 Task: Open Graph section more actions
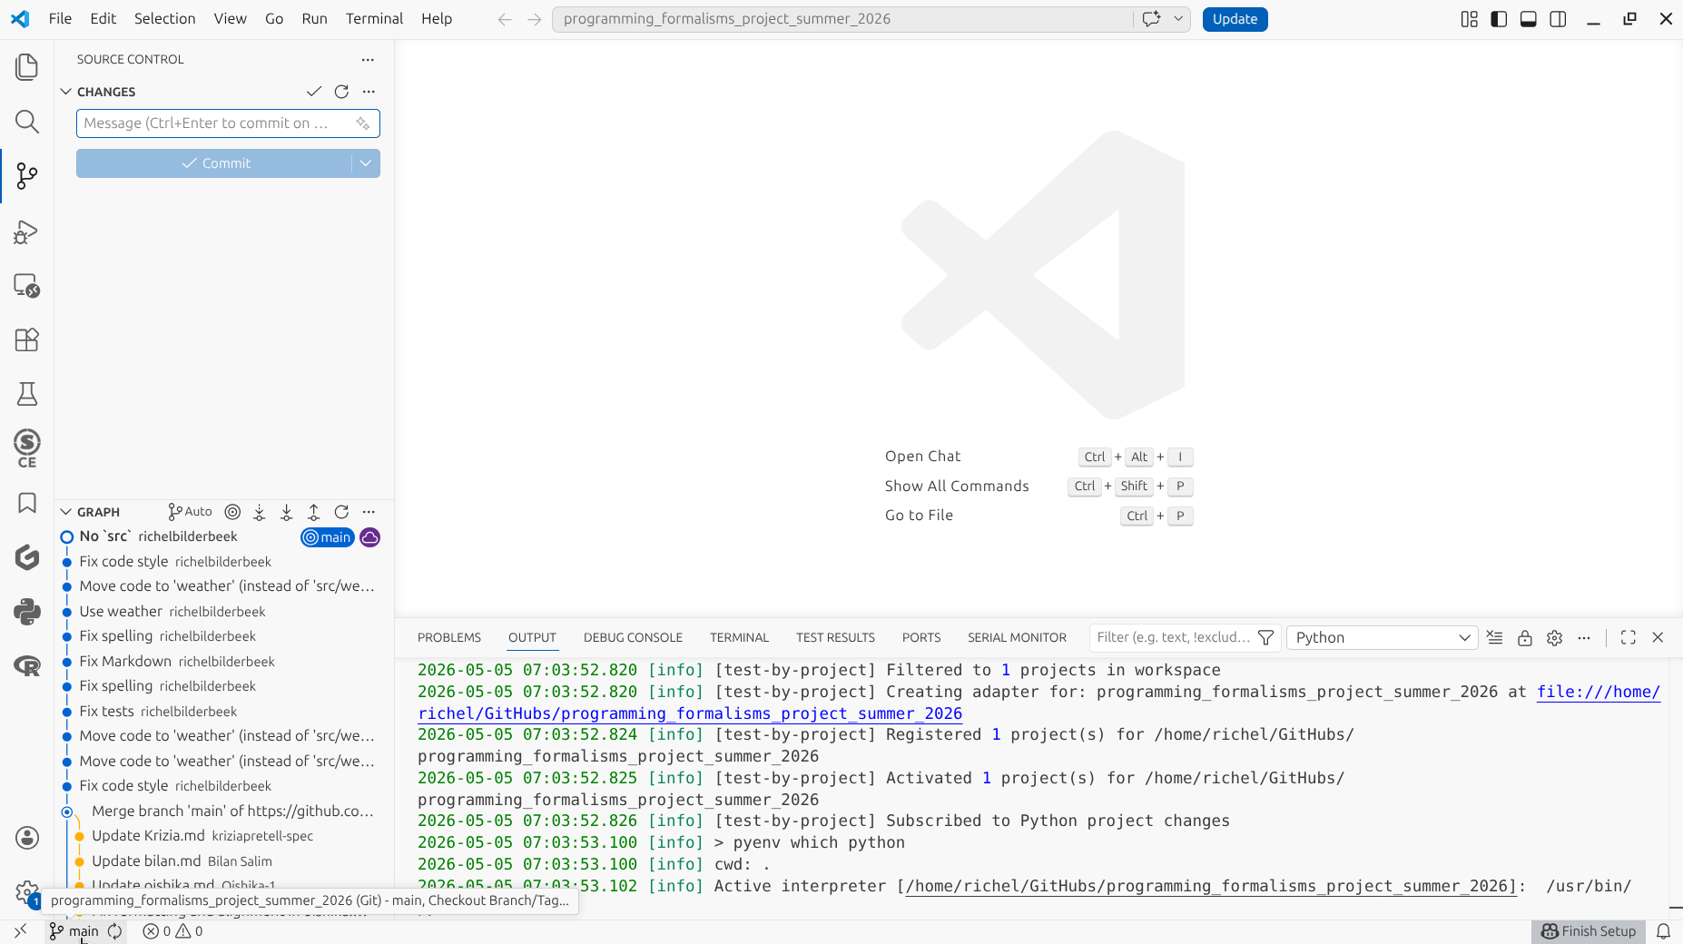pos(369,512)
